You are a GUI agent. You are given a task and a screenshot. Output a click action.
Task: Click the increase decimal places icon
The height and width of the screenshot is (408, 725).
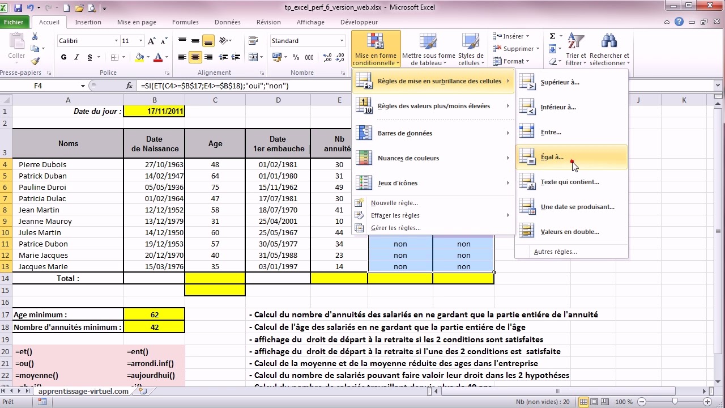(326, 57)
